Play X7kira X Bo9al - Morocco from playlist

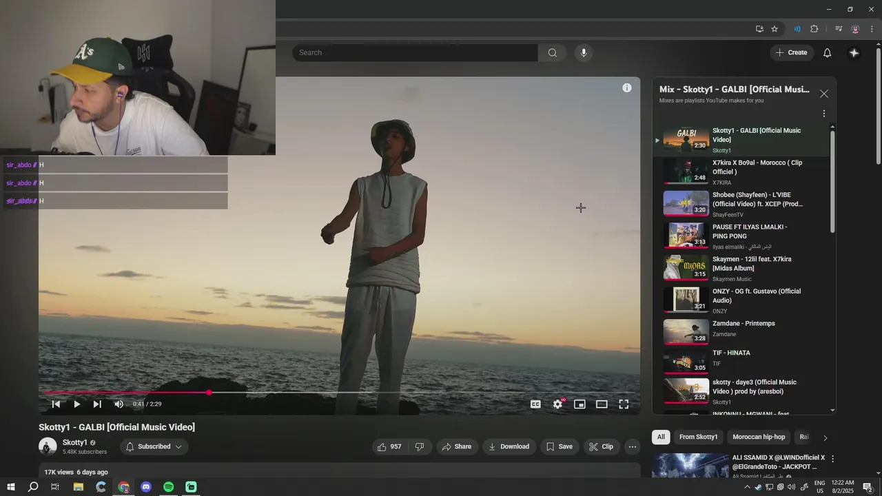click(741, 172)
